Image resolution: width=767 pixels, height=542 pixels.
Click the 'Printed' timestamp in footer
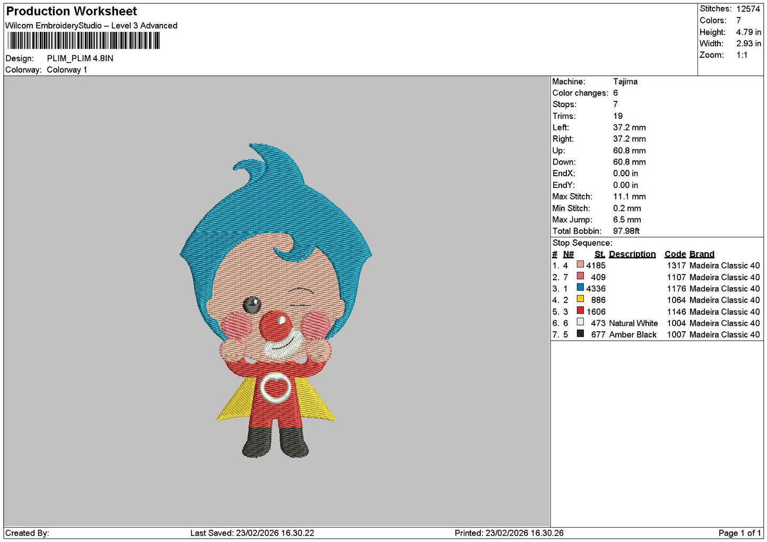pos(509,533)
